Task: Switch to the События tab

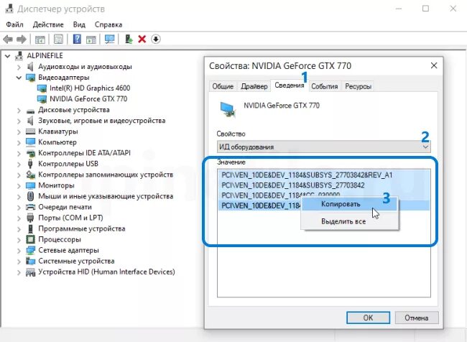Action: [x=324, y=86]
